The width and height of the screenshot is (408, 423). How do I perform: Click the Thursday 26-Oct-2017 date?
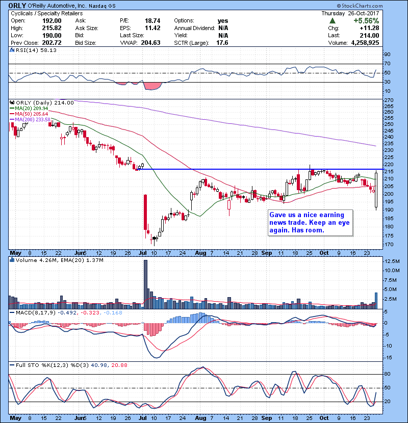pyautogui.click(x=350, y=13)
